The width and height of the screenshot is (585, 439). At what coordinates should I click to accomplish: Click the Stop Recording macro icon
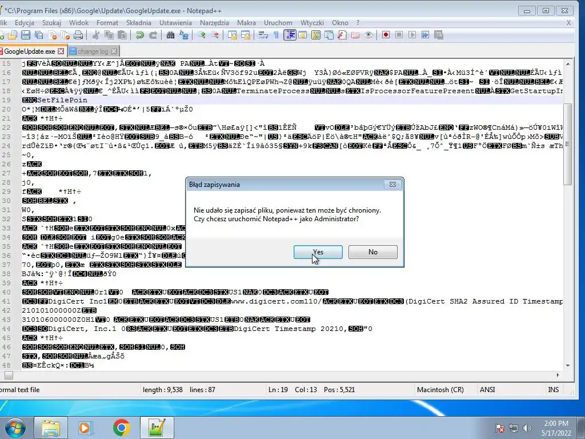(x=399, y=35)
